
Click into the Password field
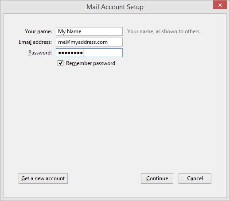tap(89, 53)
